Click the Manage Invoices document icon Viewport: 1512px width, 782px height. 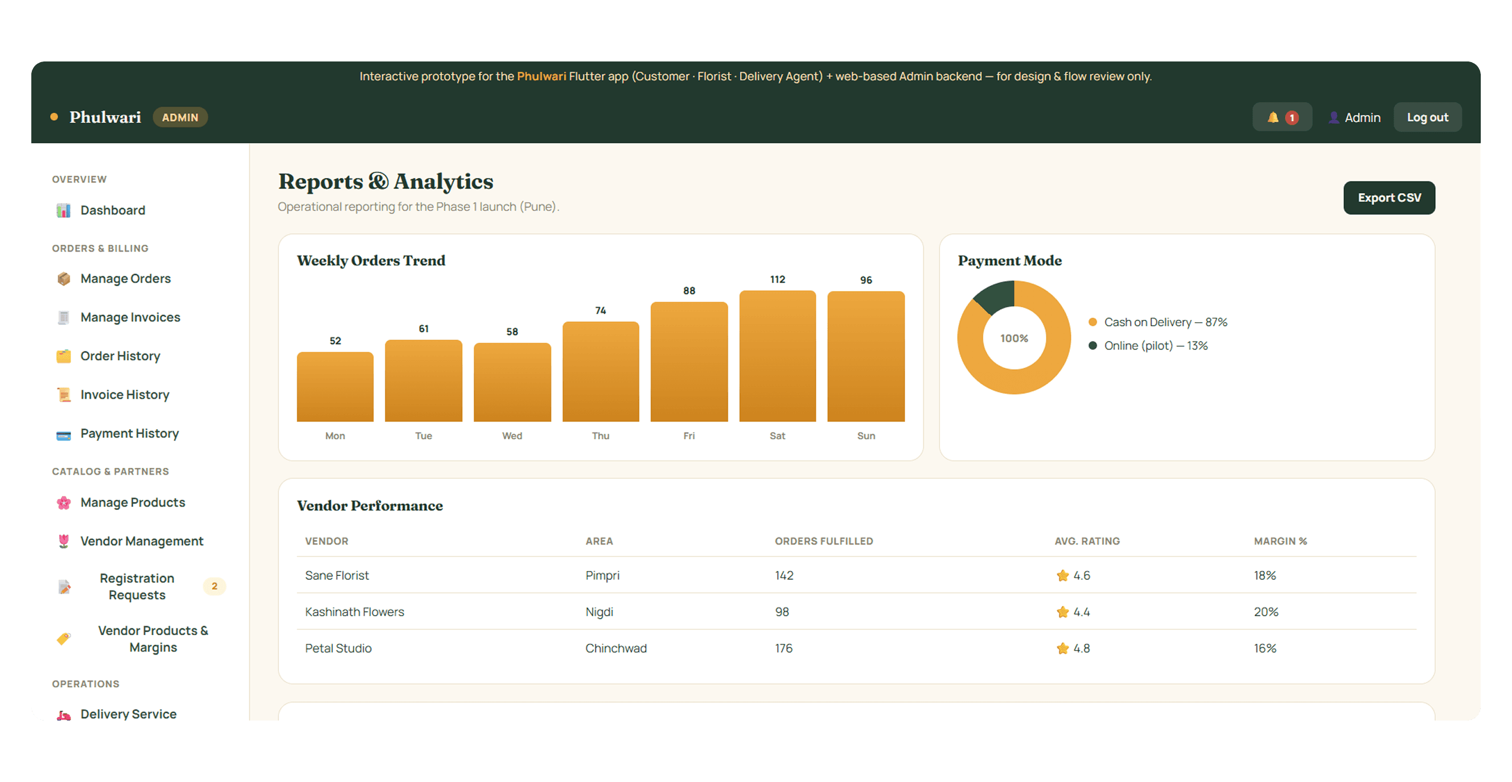point(63,318)
